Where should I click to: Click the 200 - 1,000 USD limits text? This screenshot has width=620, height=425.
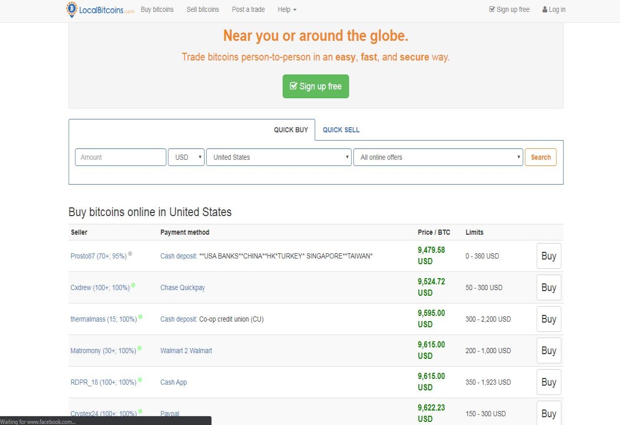pyautogui.click(x=488, y=351)
